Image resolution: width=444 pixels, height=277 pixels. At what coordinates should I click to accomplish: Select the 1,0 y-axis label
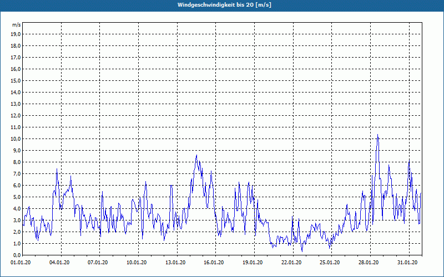[x=17, y=243]
